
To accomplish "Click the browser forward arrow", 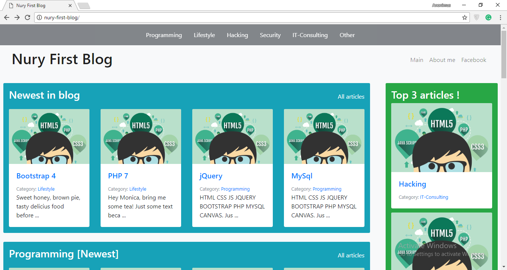I will pyautogui.click(x=17, y=17).
